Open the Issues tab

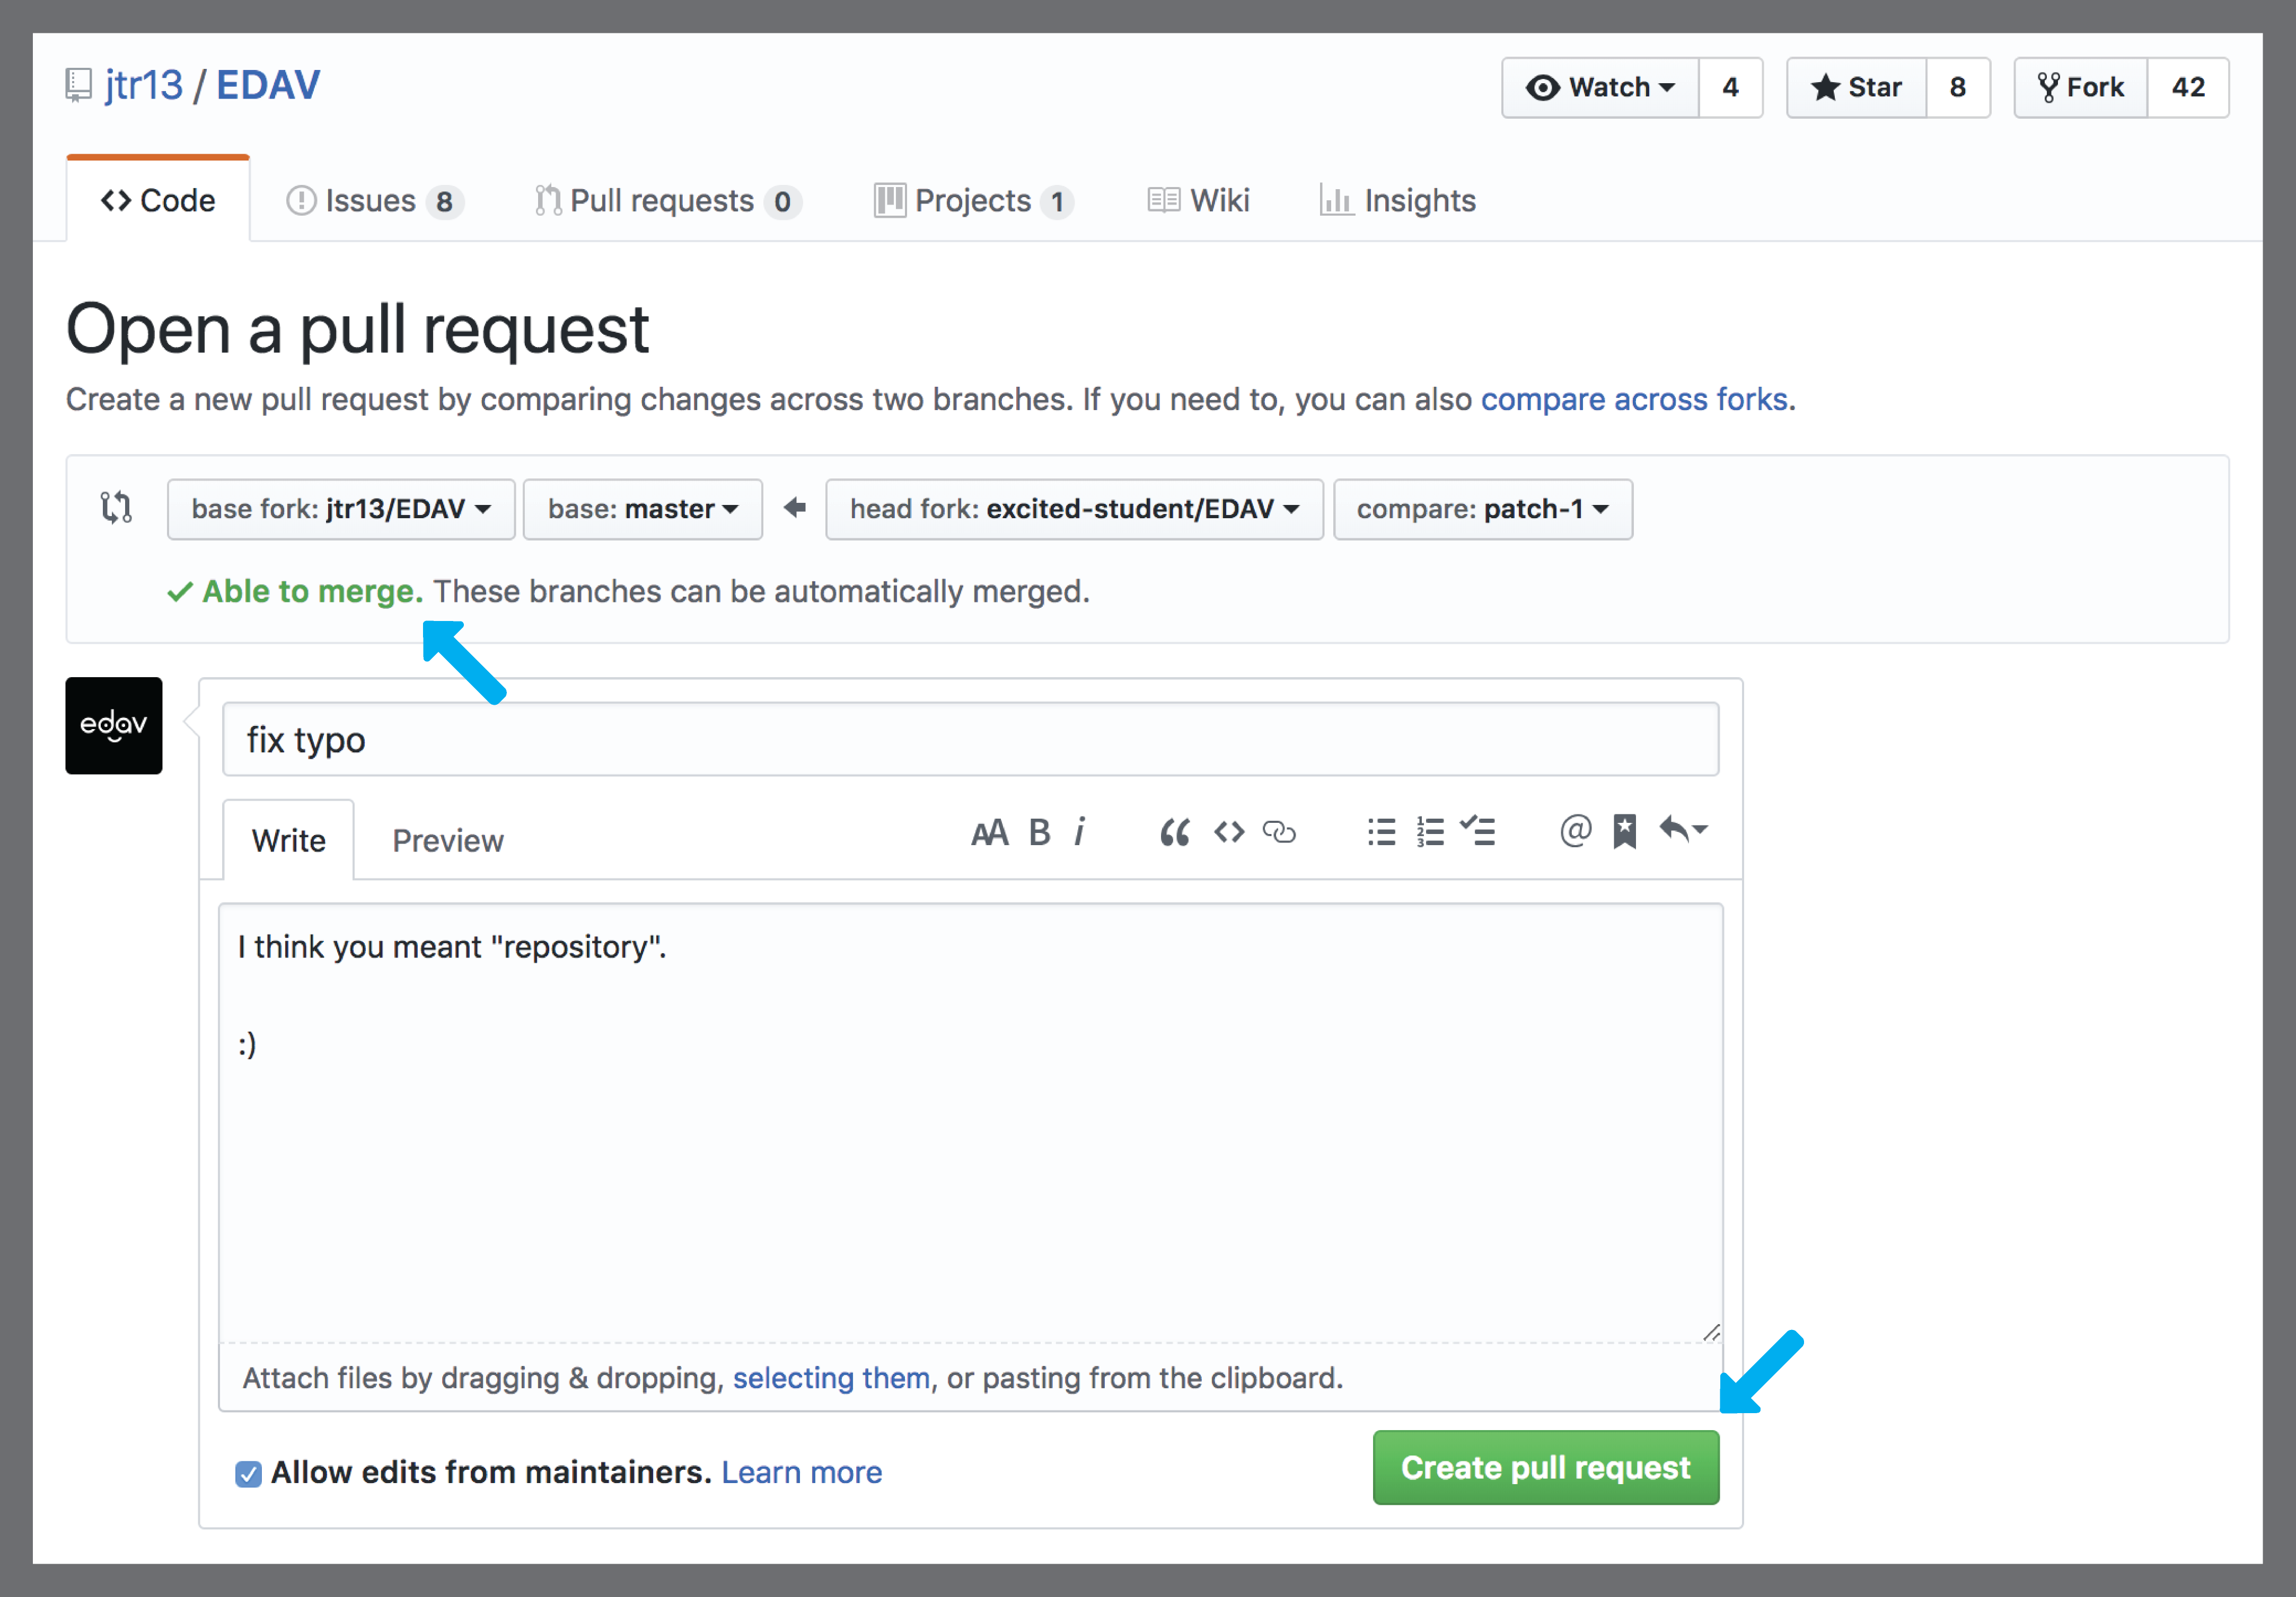pyautogui.click(x=374, y=201)
